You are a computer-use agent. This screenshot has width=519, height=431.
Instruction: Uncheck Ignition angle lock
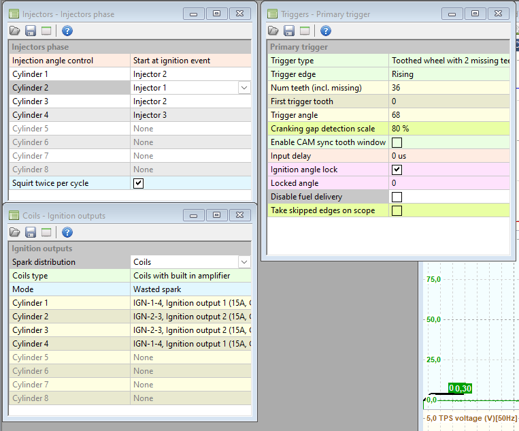click(397, 170)
